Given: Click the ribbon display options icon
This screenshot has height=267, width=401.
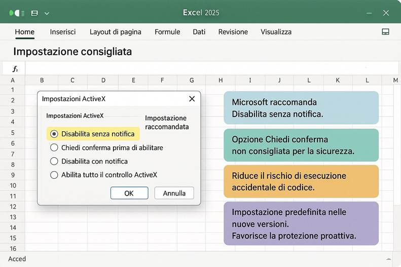Looking at the screenshot, I should [x=385, y=32].
